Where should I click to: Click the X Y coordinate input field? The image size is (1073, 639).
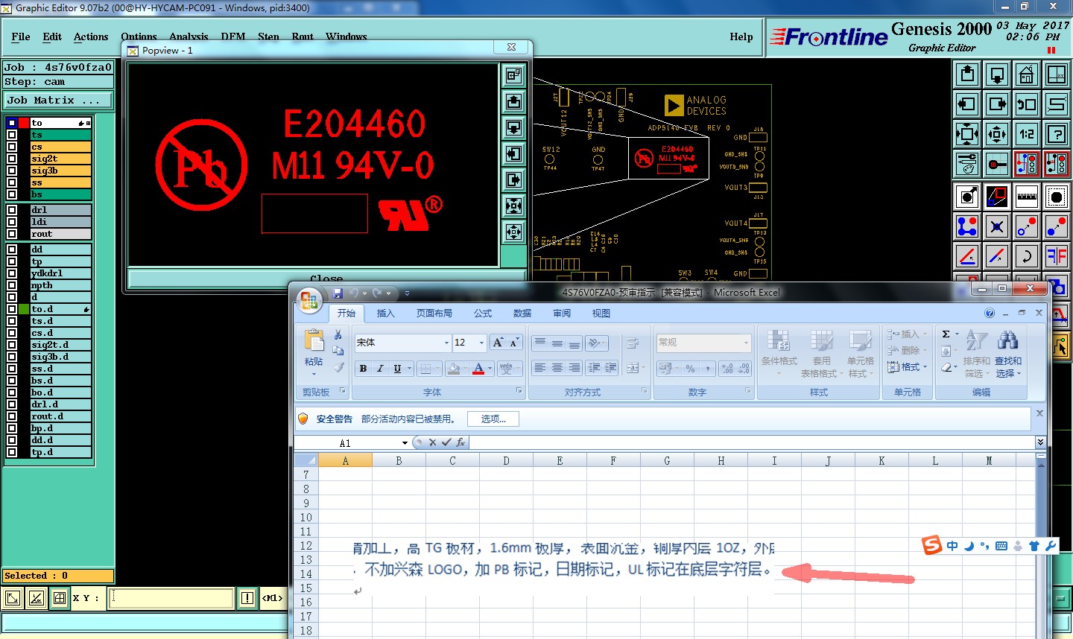(171, 598)
